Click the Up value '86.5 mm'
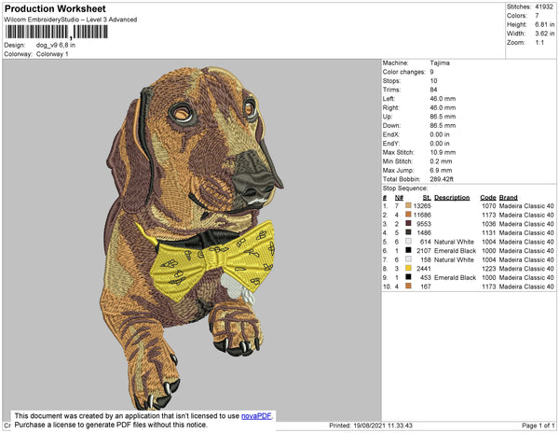The width and height of the screenshot is (559, 433). [443, 117]
